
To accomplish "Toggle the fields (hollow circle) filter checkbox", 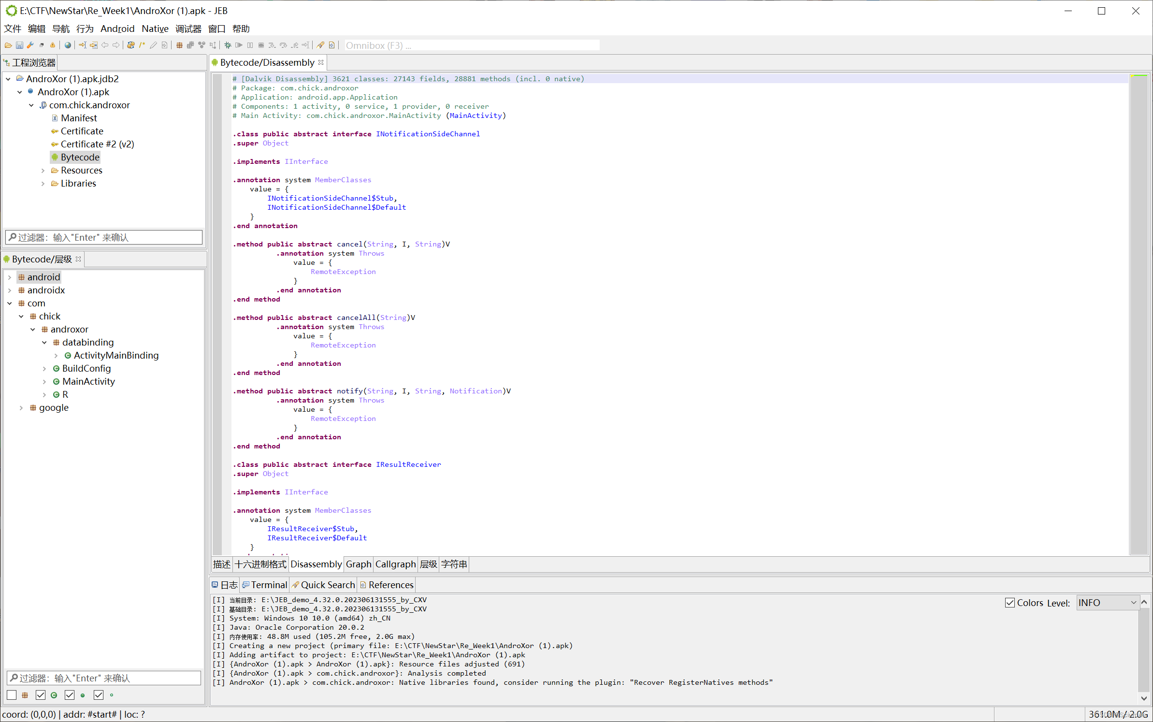I will click(99, 695).
